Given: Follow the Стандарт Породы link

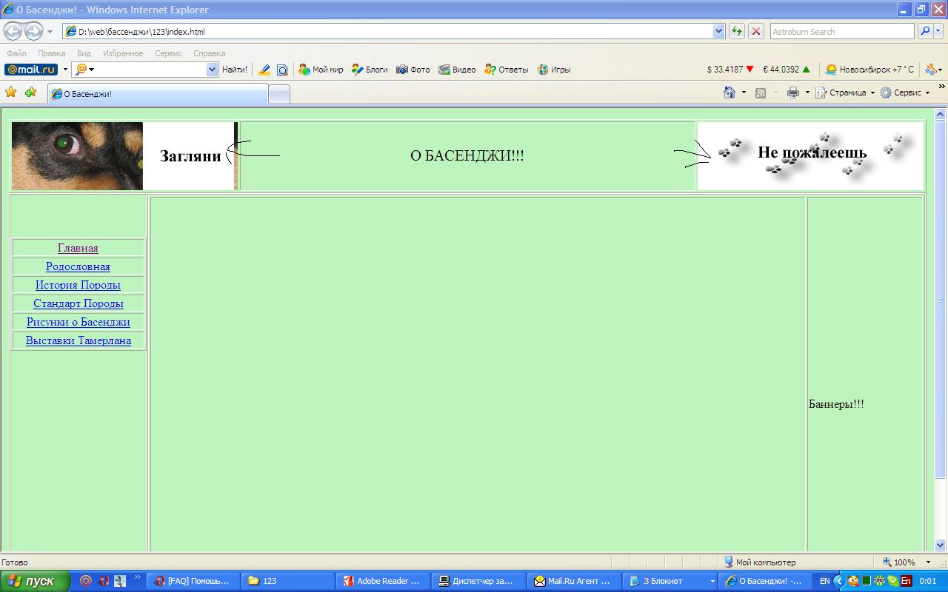Looking at the screenshot, I should [x=78, y=303].
